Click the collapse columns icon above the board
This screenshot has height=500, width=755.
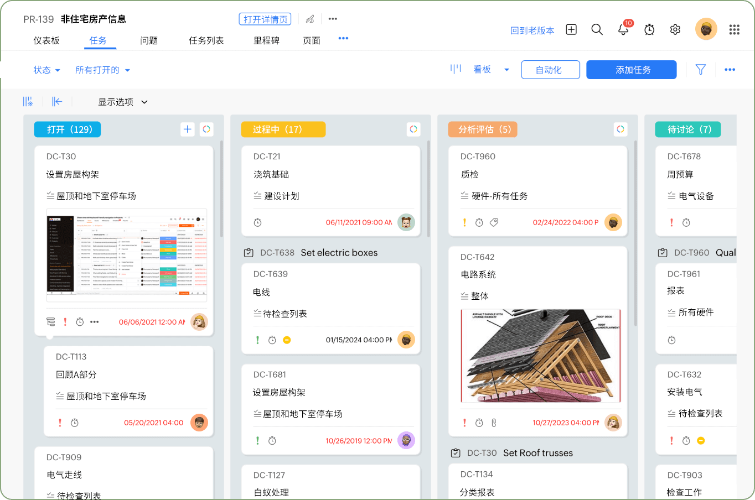[x=56, y=101]
